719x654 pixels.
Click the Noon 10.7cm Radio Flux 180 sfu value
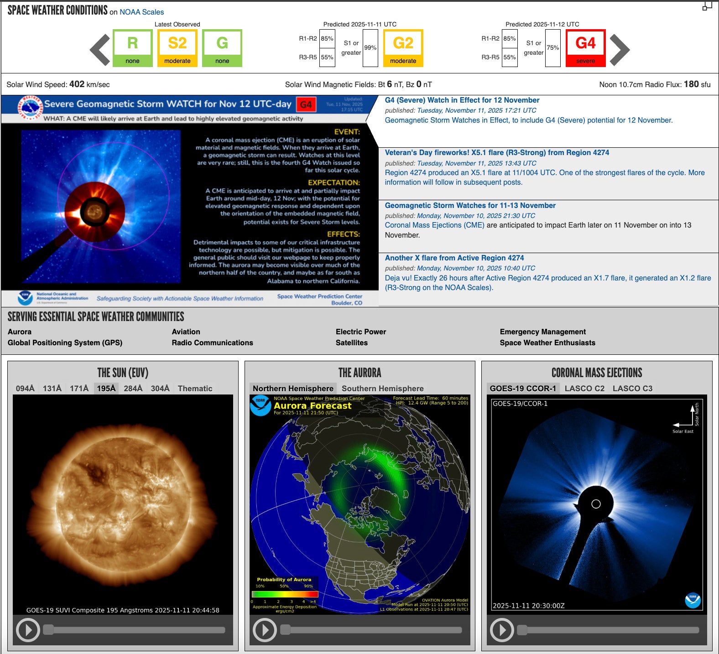[655, 84]
